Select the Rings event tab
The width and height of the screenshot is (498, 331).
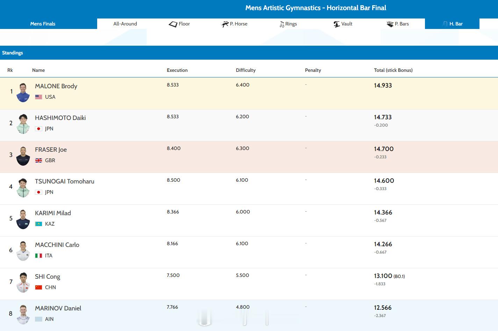pyautogui.click(x=288, y=24)
